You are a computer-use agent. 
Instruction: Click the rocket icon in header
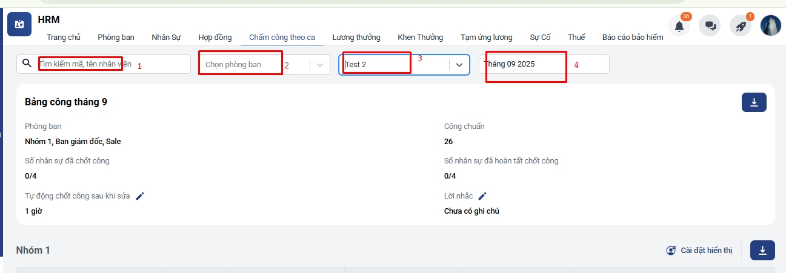(x=740, y=26)
